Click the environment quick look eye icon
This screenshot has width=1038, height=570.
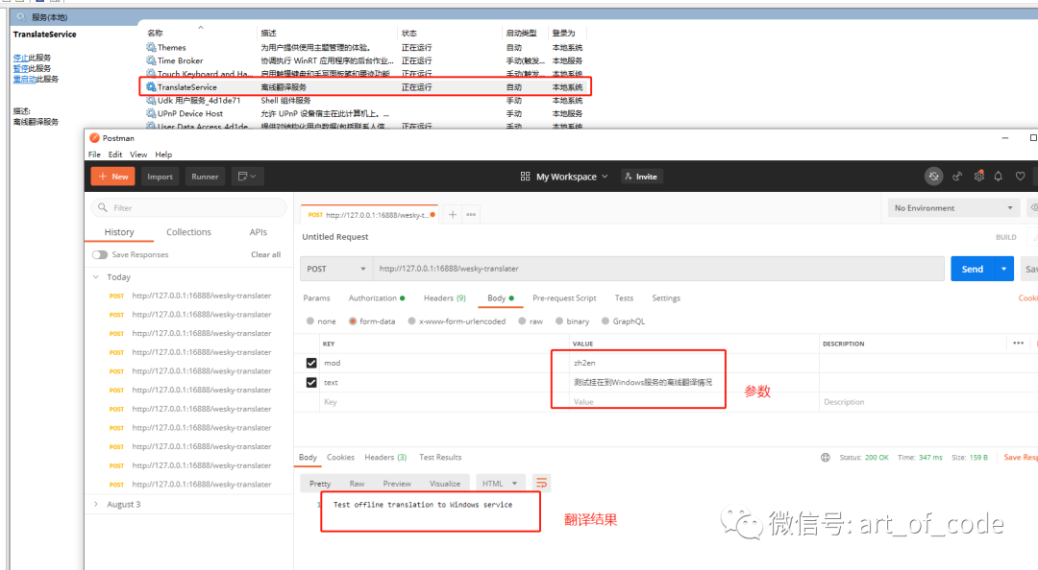[1033, 207]
